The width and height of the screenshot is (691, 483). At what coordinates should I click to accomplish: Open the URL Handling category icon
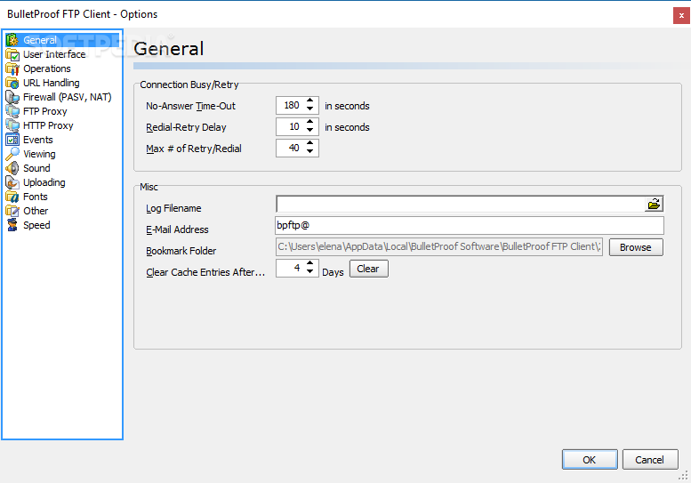pyautogui.click(x=12, y=83)
